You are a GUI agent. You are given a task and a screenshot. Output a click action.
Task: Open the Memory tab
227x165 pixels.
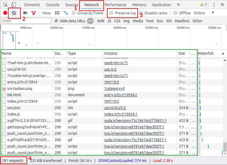pyautogui.click(x=139, y=5)
